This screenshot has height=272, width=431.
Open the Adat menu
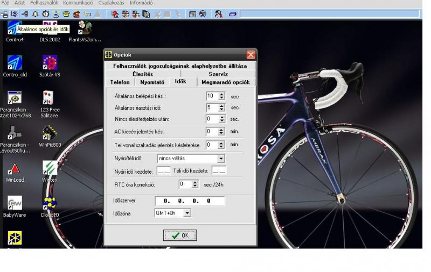pyautogui.click(x=19, y=3)
